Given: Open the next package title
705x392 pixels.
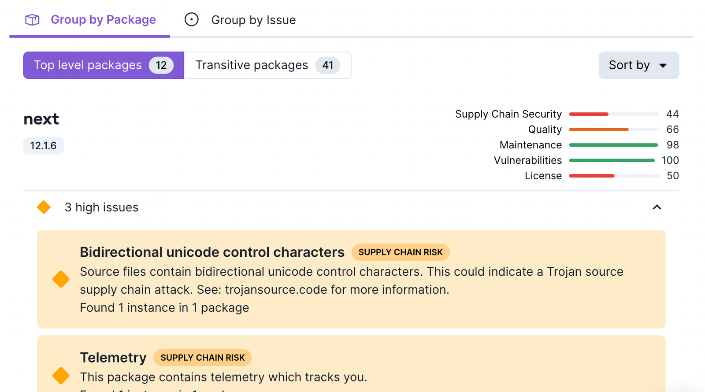Looking at the screenshot, I should point(41,119).
